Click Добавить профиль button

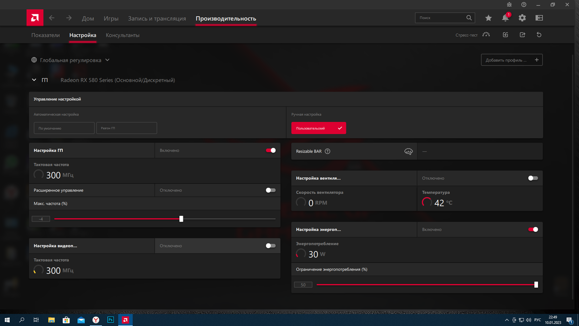point(512,60)
